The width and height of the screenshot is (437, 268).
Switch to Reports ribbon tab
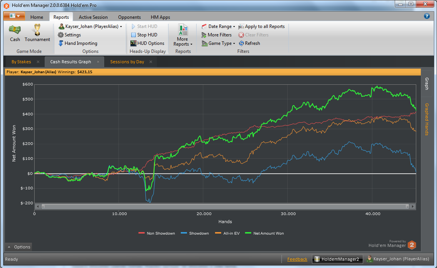pyautogui.click(x=61, y=17)
